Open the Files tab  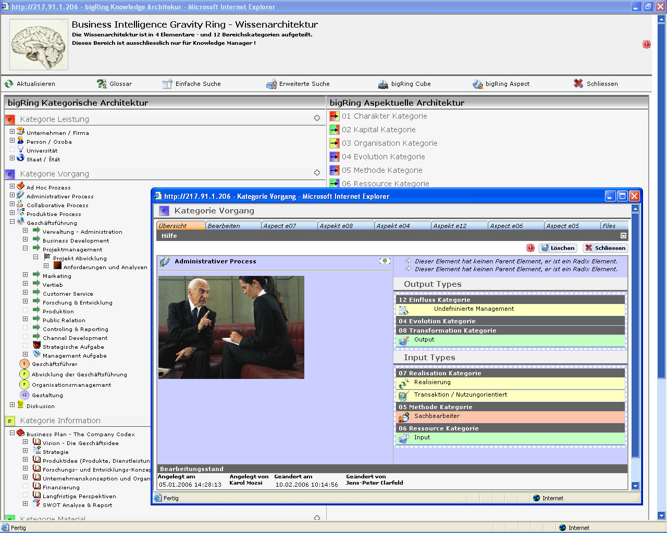(x=609, y=226)
